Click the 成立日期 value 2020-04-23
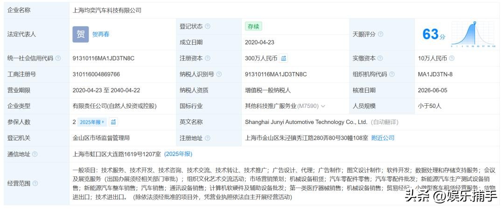 260,42
